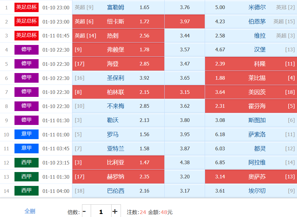This screenshot has height=217, width=297.
Task: Click the 倍数 multiplier input field
Action: tap(101, 212)
